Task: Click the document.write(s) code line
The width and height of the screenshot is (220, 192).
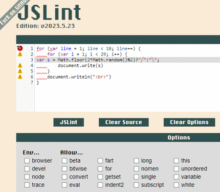Action: click(x=80, y=66)
